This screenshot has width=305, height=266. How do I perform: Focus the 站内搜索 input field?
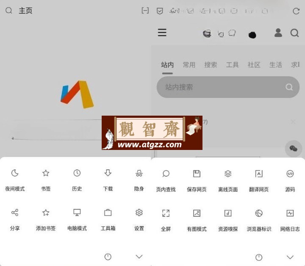(228, 87)
